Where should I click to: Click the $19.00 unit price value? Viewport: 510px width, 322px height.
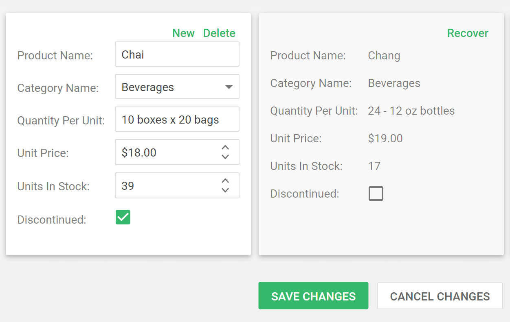(x=385, y=139)
